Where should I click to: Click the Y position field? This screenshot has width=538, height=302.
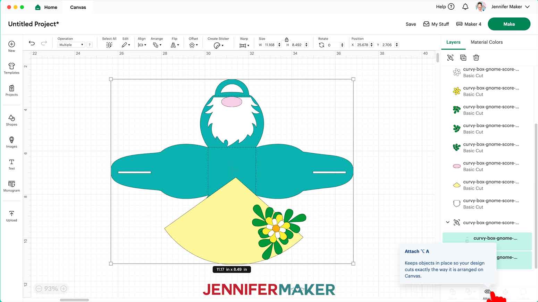click(387, 45)
